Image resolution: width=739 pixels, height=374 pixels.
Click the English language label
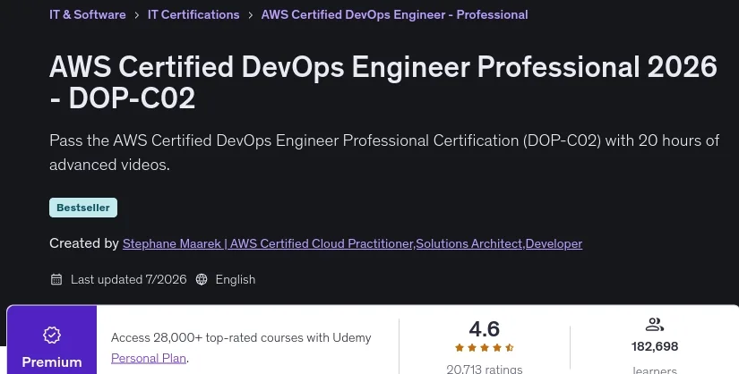pyautogui.click(x=236, y=279)
